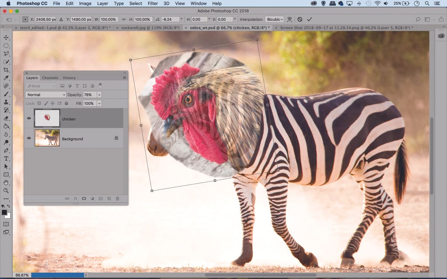The width and height of the screenshot is (447, 279).
Task: Select the Crop tool
Action: tap(6, 70)
